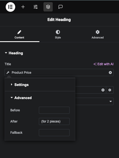Switch to the Style tab
The height and width of the screenshot is (158, 119).
(x=58, y=34)
